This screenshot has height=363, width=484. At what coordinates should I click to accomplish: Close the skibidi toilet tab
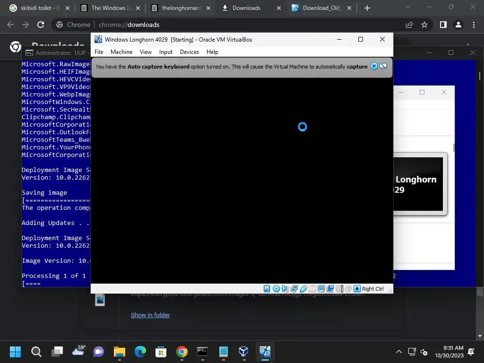point(68,8)
